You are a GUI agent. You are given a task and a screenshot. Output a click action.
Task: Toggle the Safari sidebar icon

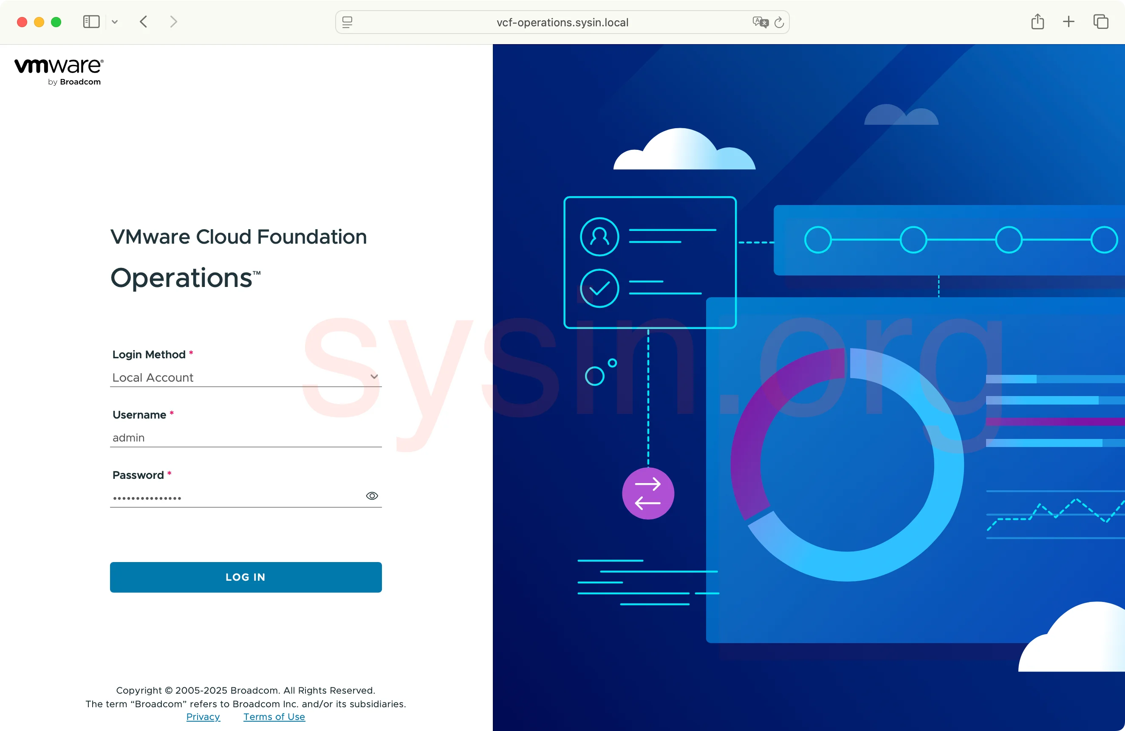tap(91, 22)
